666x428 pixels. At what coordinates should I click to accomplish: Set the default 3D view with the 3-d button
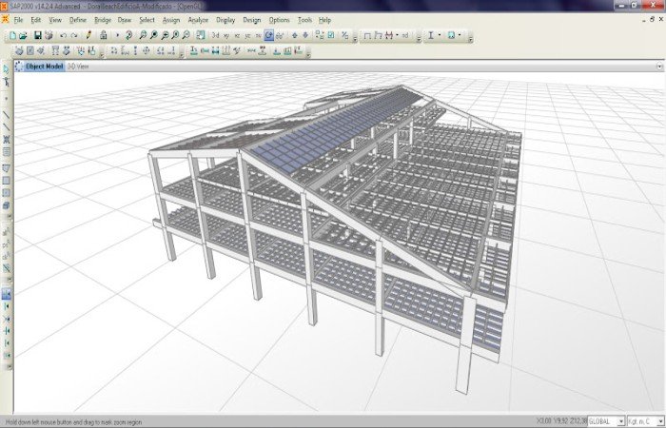click(217, 35)
